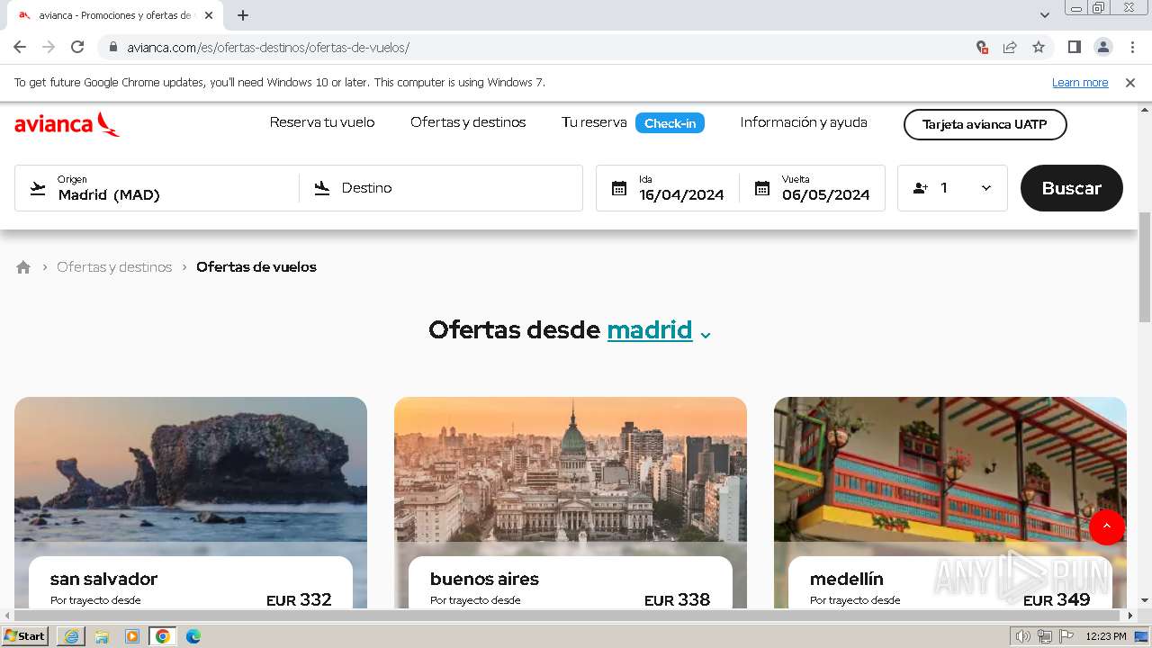Viewport: 1152px width, 648px height.
Task: Click the medellín EUR 349 price
Action: click(x=1057, y=600)
